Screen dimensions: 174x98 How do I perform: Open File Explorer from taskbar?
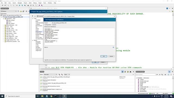[x=42, y=96]
